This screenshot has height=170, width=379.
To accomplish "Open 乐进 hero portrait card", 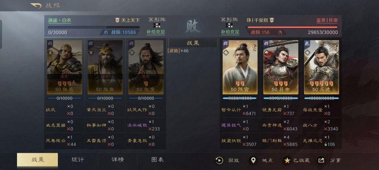I will (x=321, y=67).
